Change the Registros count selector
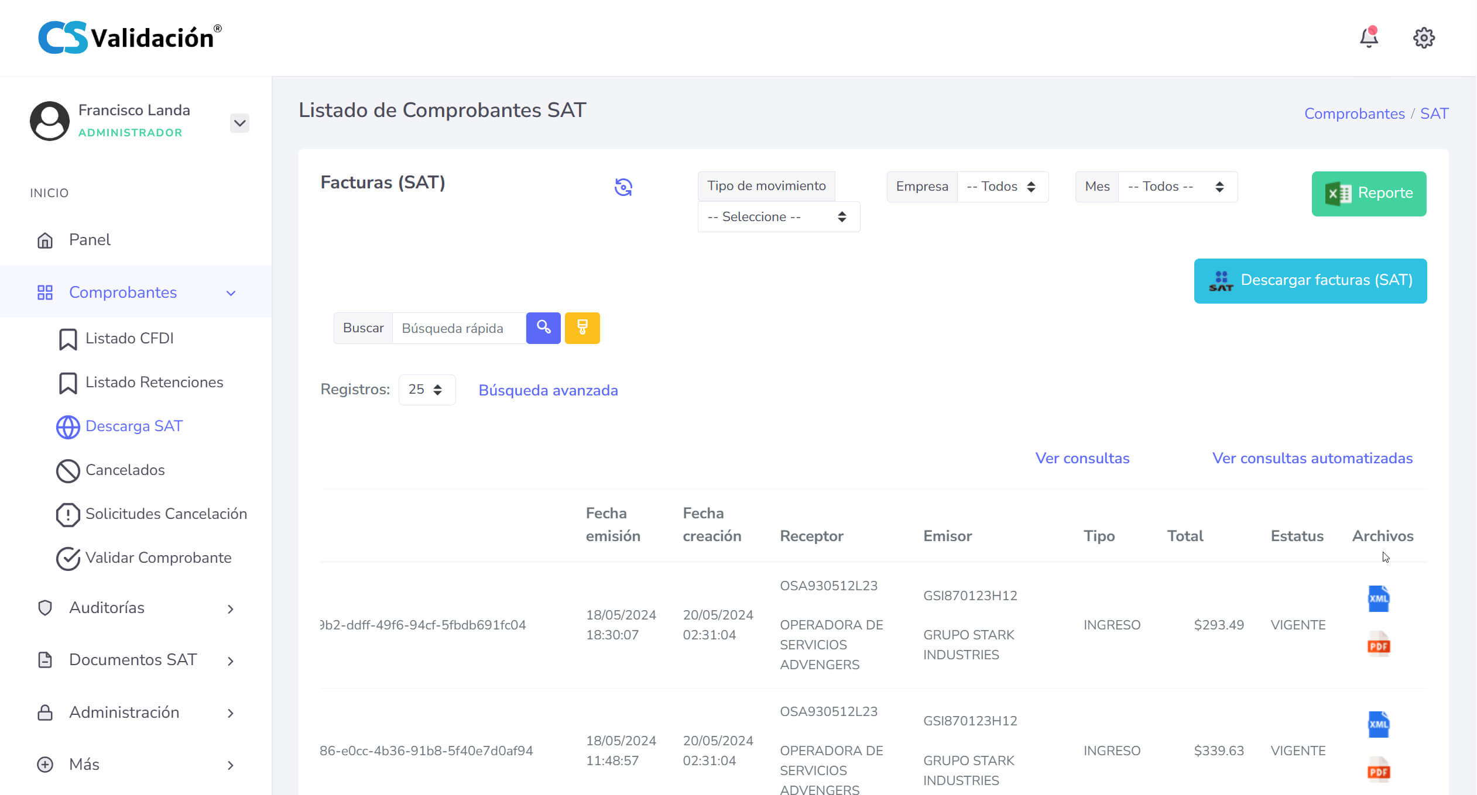The height and width of the screenshot is (795, 1477). pyautogui.click(x=426, y=390)
